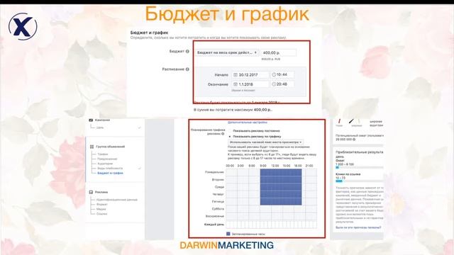Viewport: 454px width, 255px height.
Task: Select Трафик under Группа объявлений
Action: coord(102,154)
